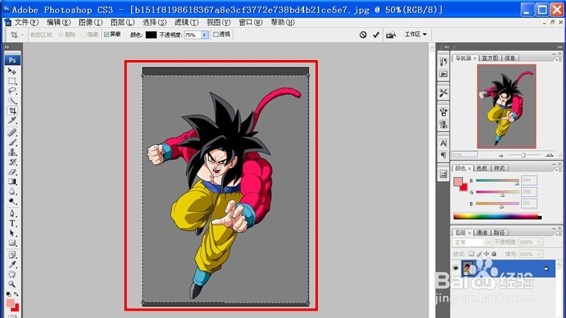Open the Actions panel icon

443,74
